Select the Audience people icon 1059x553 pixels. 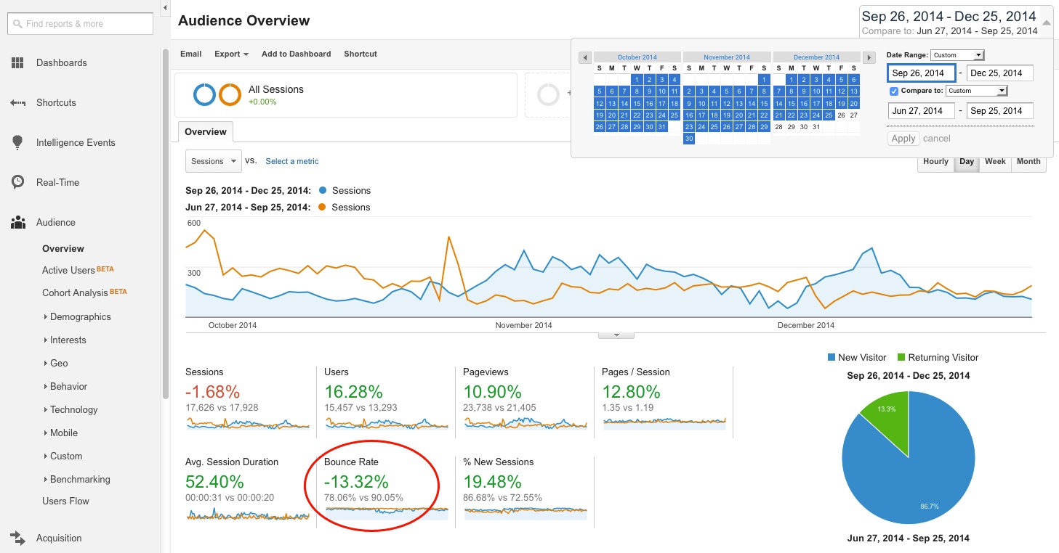click(x=17, y=222)
